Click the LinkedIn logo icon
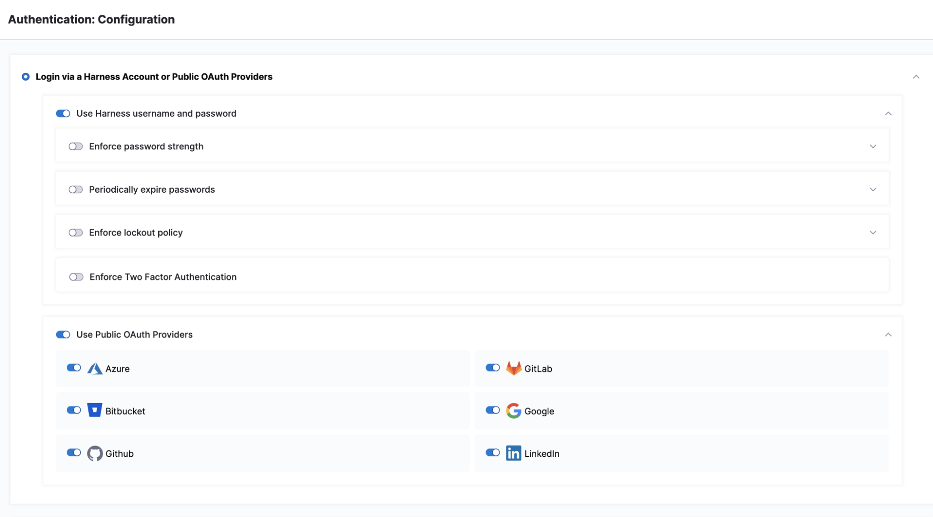Screen dimensions: 933x517 point(513,453)
